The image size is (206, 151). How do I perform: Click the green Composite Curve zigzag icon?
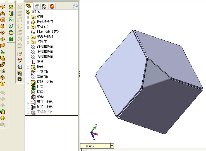11,20
